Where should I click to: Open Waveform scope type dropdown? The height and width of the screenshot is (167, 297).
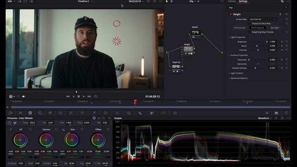pyautogui.click(x=265, y=118)
